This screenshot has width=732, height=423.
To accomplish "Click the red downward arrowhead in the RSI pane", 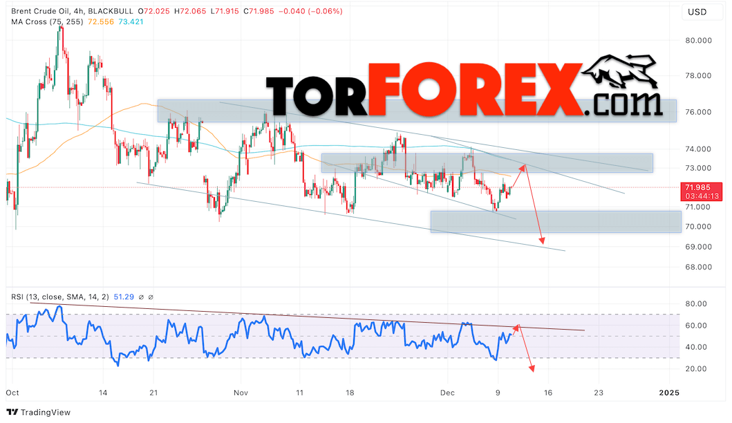I will pyautogui.click(x=532, y=369).
